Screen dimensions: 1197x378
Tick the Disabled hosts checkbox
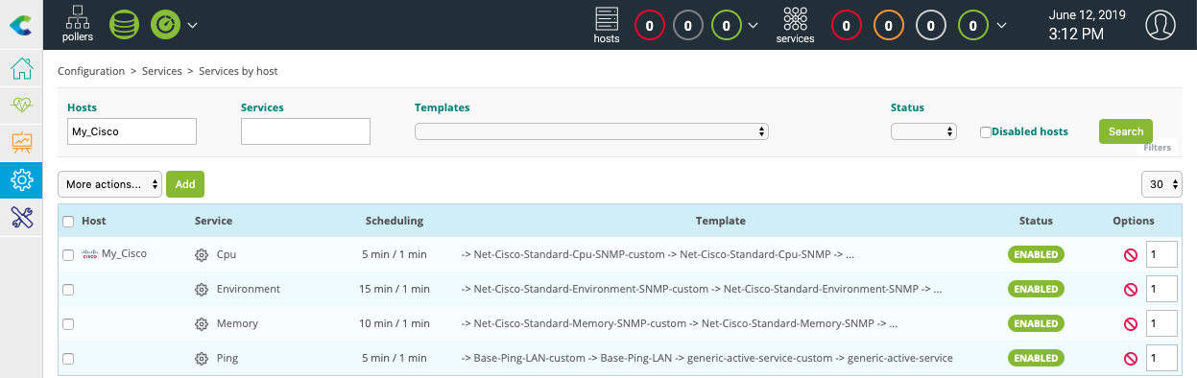pyautogui.click(x=985, y=132)
